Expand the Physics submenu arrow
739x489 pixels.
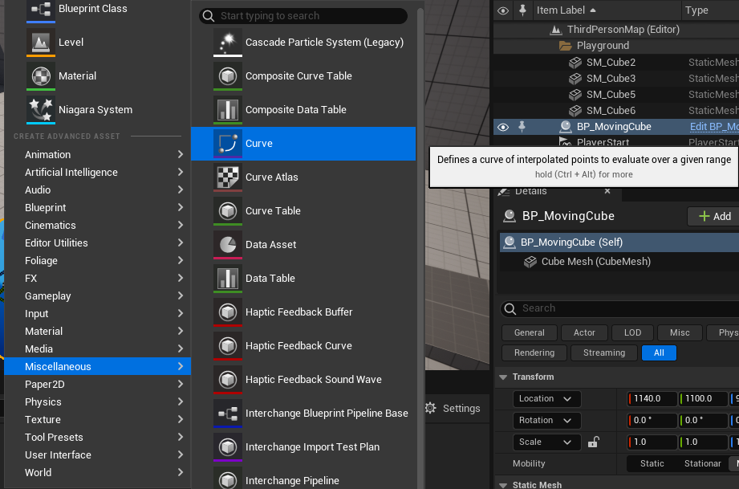point(180,401)
